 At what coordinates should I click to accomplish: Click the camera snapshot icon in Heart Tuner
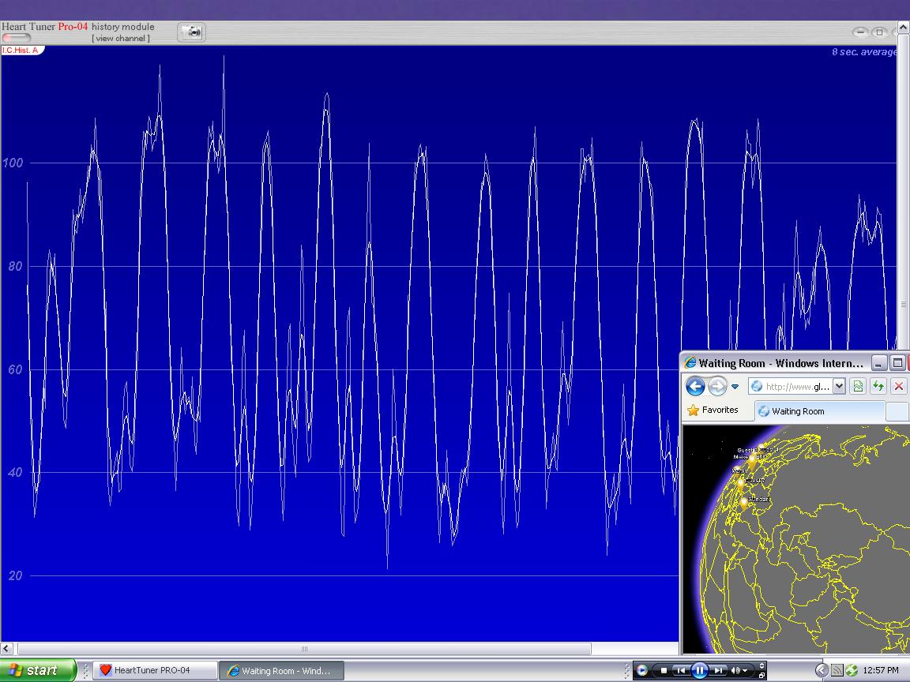pyautogui.click(x=191, y=32)
